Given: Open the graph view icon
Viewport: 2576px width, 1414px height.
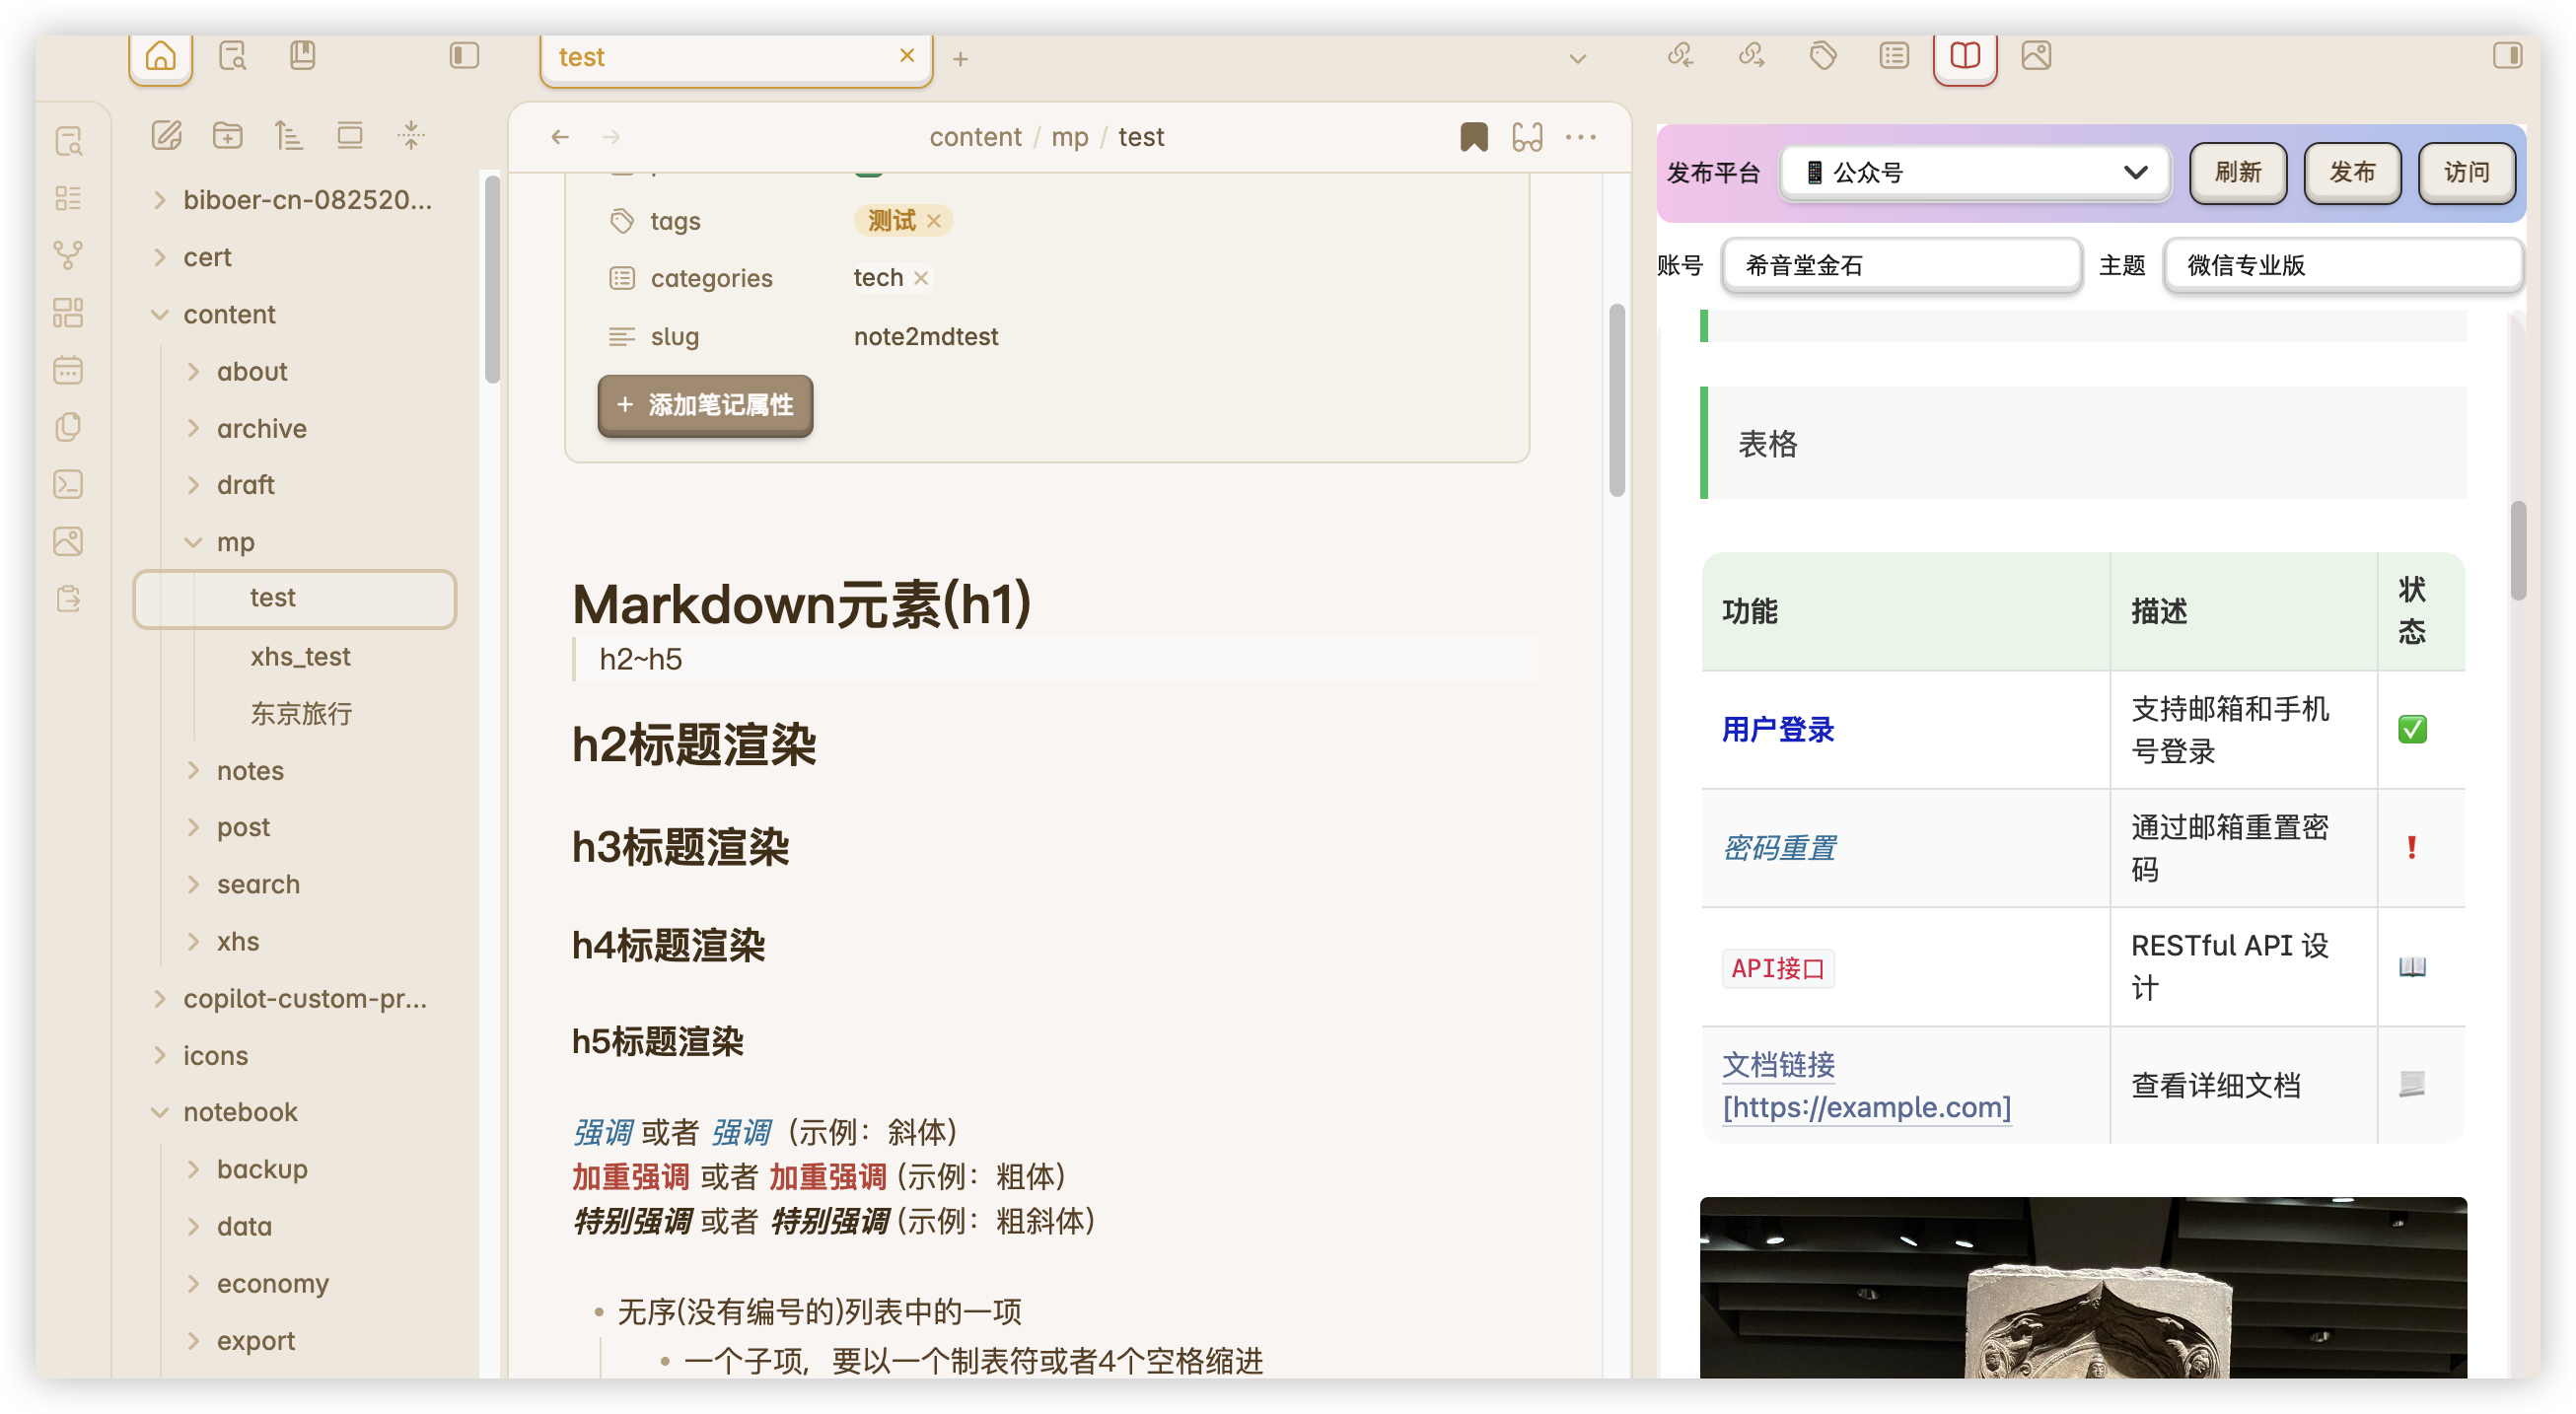Looking at the screenshot, I should click(68, 255).
